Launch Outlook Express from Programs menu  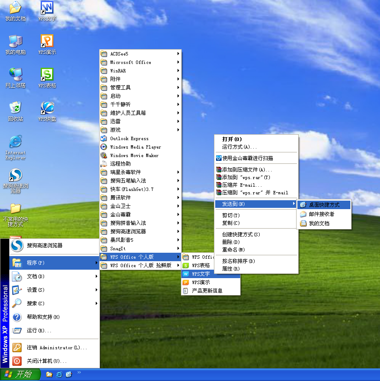(140, 138)
